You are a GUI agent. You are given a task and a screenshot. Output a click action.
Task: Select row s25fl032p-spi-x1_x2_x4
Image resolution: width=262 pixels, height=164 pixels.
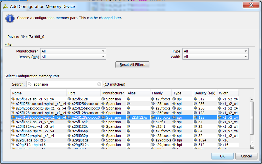click(x=125, y=135)
